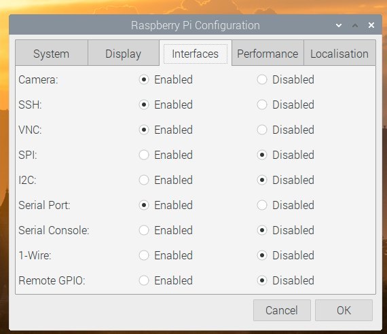Go to the Performance tab
Viewport: 387px width, 334px height.
point(268,53)
